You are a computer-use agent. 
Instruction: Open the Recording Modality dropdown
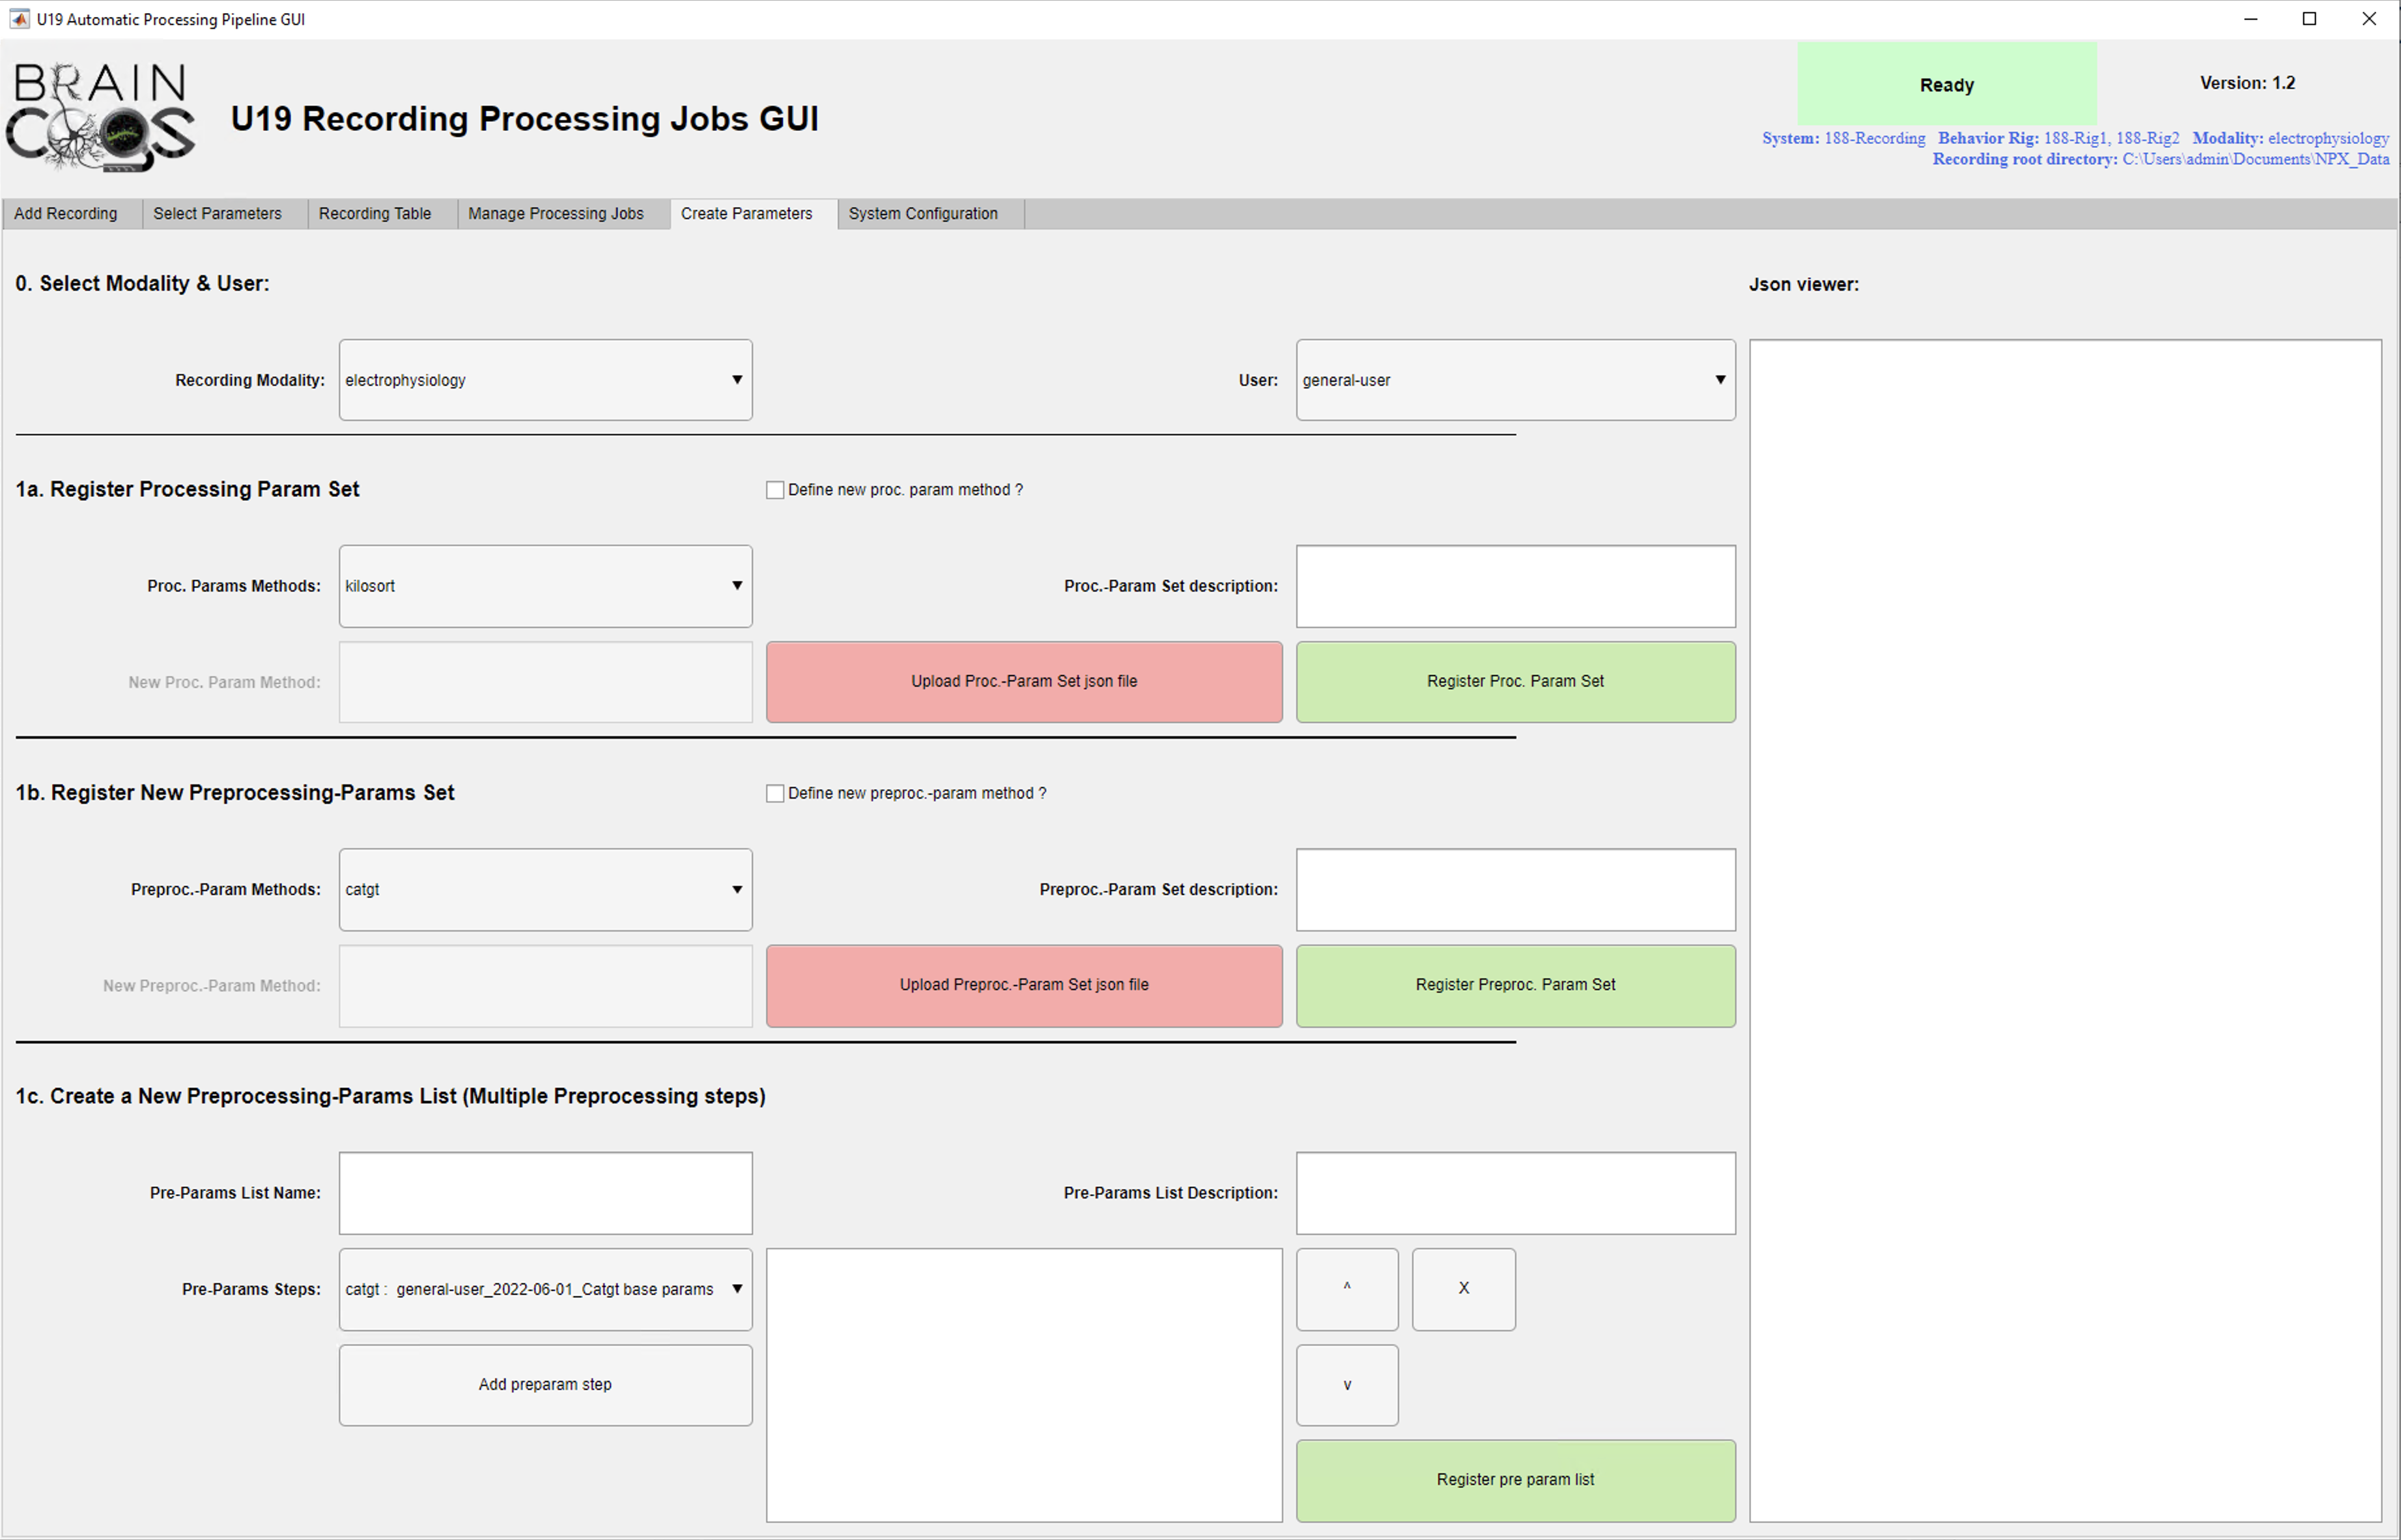[x=545, y=380]
